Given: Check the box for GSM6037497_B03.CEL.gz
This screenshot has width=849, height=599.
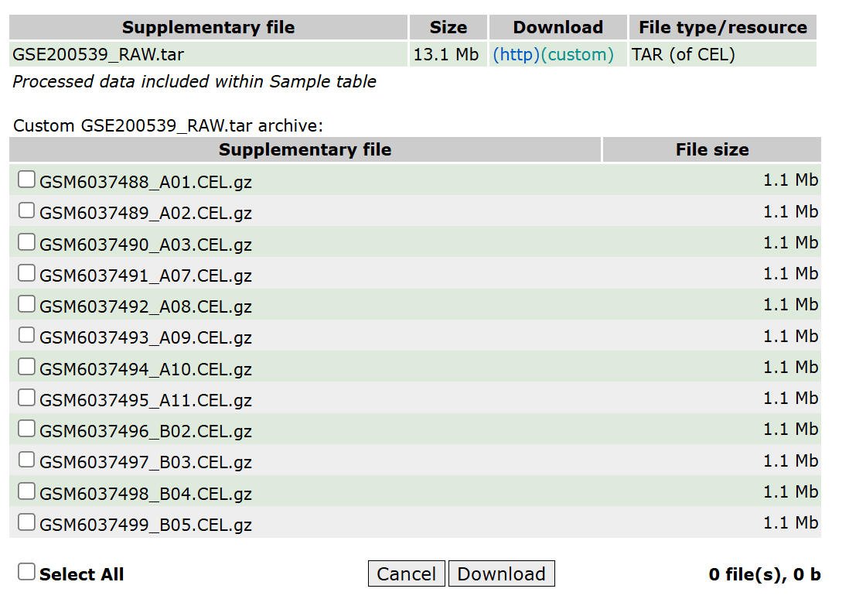Looking at the screenshot, I should pos(26,460).
